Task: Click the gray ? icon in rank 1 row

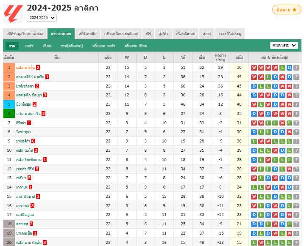Action: tap(296, 68)
